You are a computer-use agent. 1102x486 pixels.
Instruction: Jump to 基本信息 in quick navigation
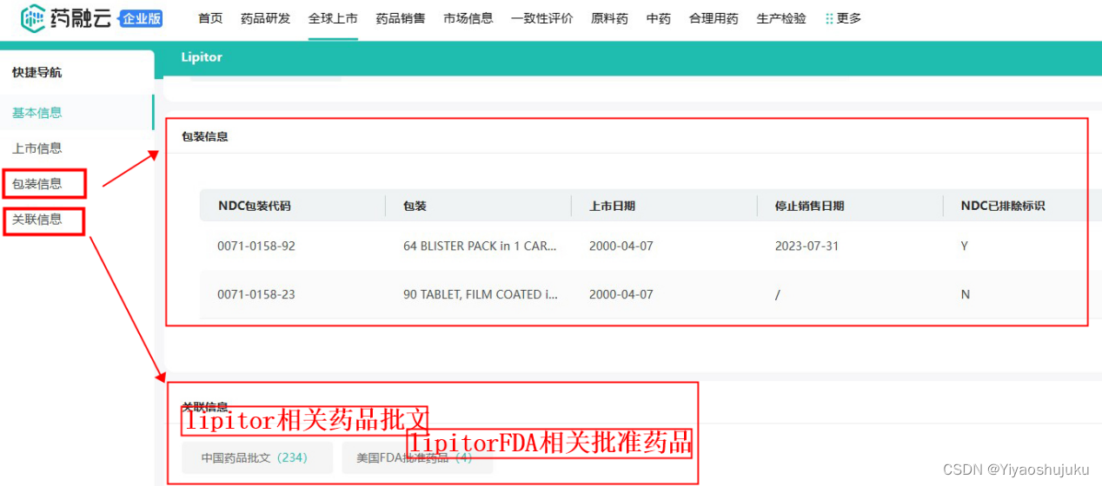37,113
